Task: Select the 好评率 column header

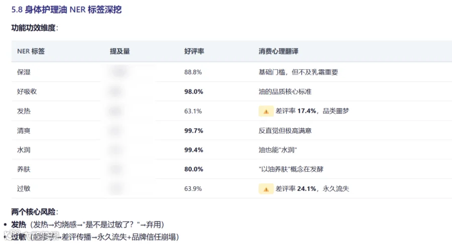Action: tap(194, 51)
